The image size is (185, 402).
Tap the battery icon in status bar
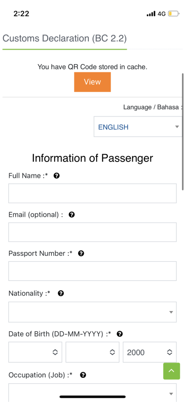[174, 13]
